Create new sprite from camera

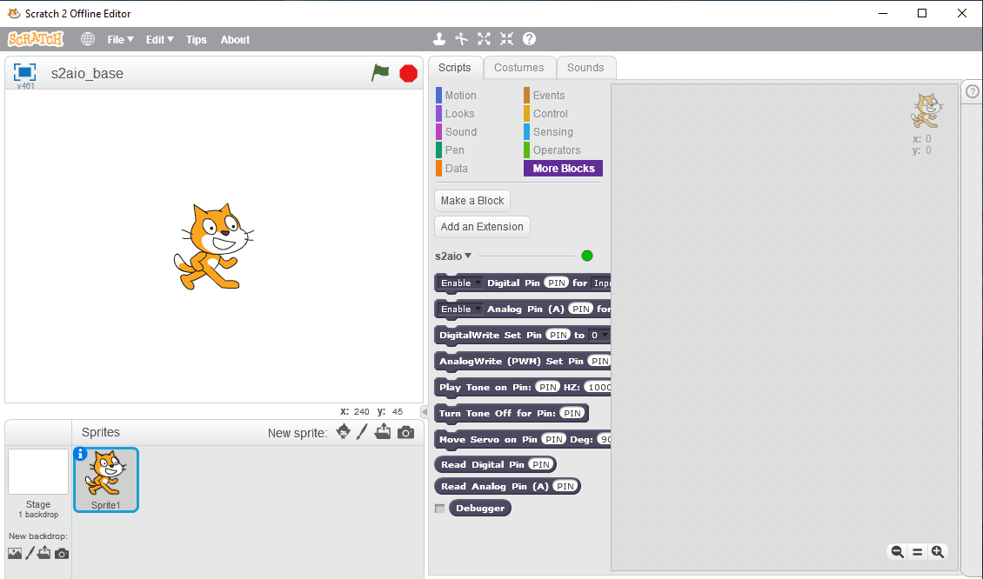coord(405,431)
